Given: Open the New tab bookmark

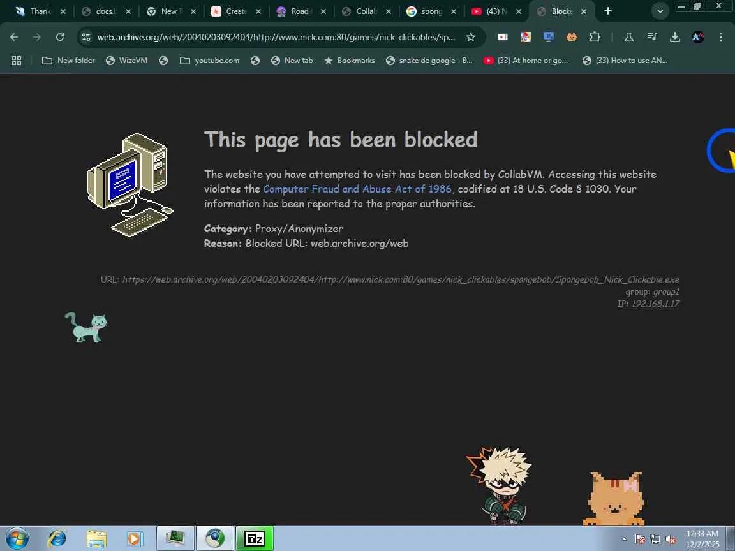Looking at the screenshot, I should point(292,61).
